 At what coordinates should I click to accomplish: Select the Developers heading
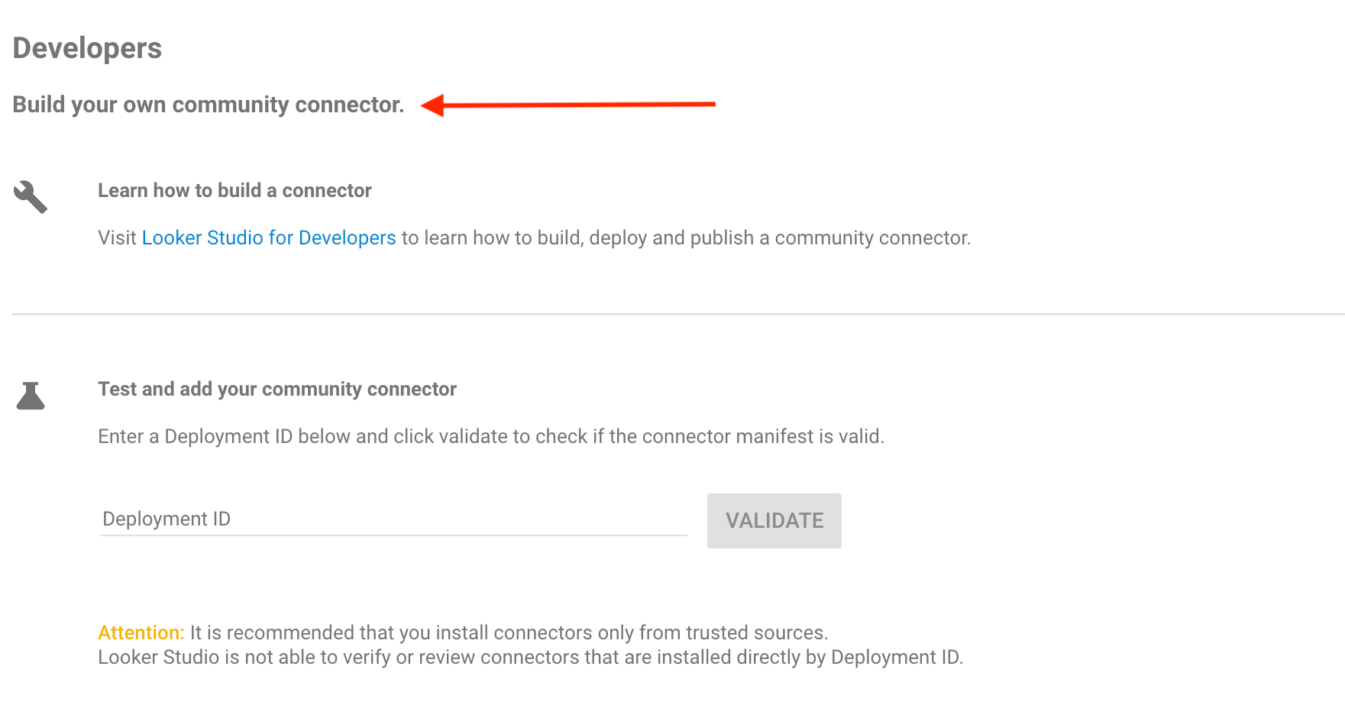tap(87, 48)
